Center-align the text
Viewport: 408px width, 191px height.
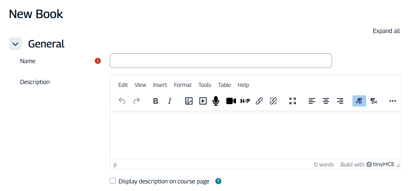click(x=326, y=101)
